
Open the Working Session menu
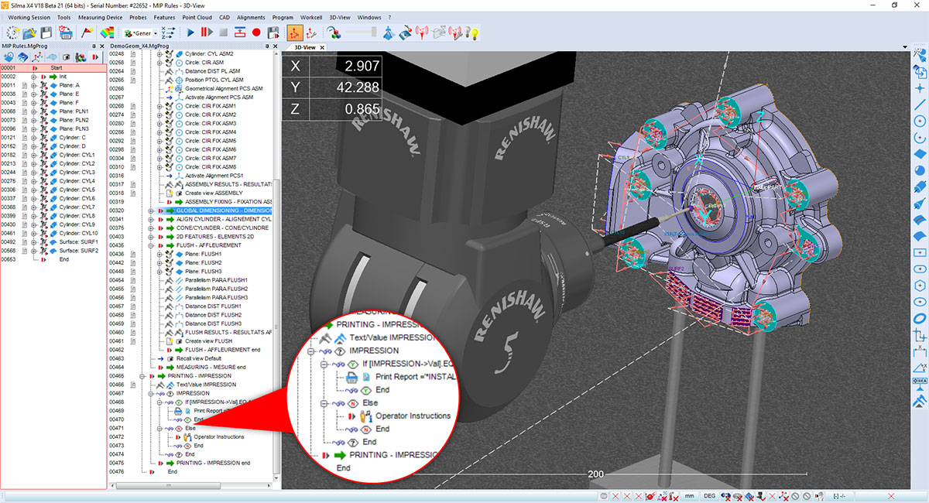click(x=29, y=16)
